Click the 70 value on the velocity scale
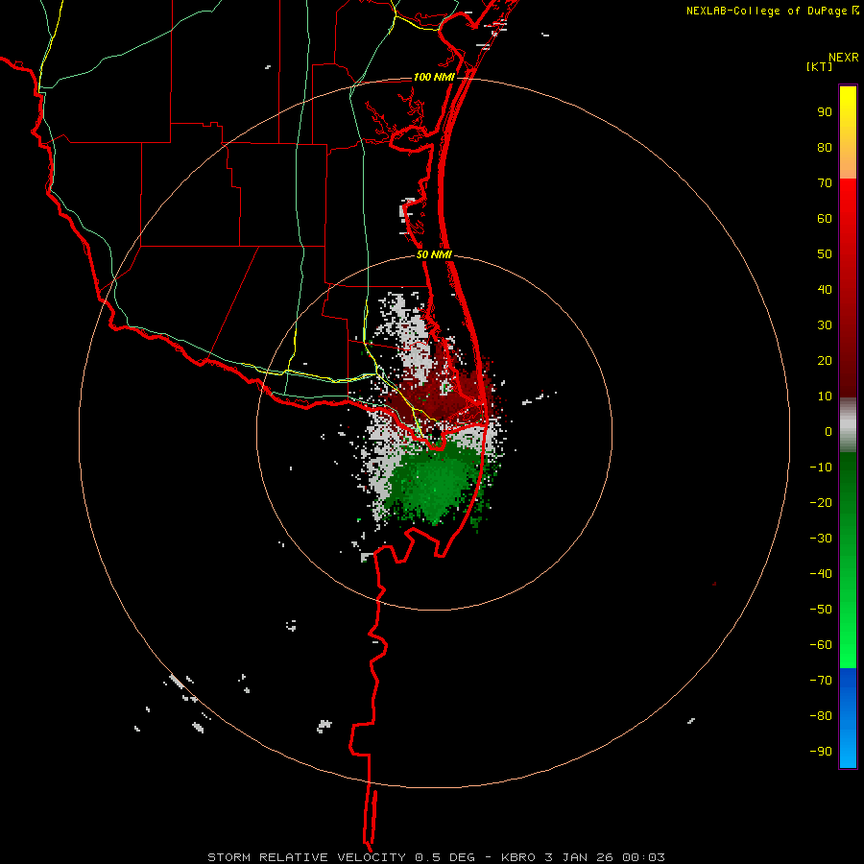Image resolution: width=864 pixels, height=864 pixels. [825, 183]
